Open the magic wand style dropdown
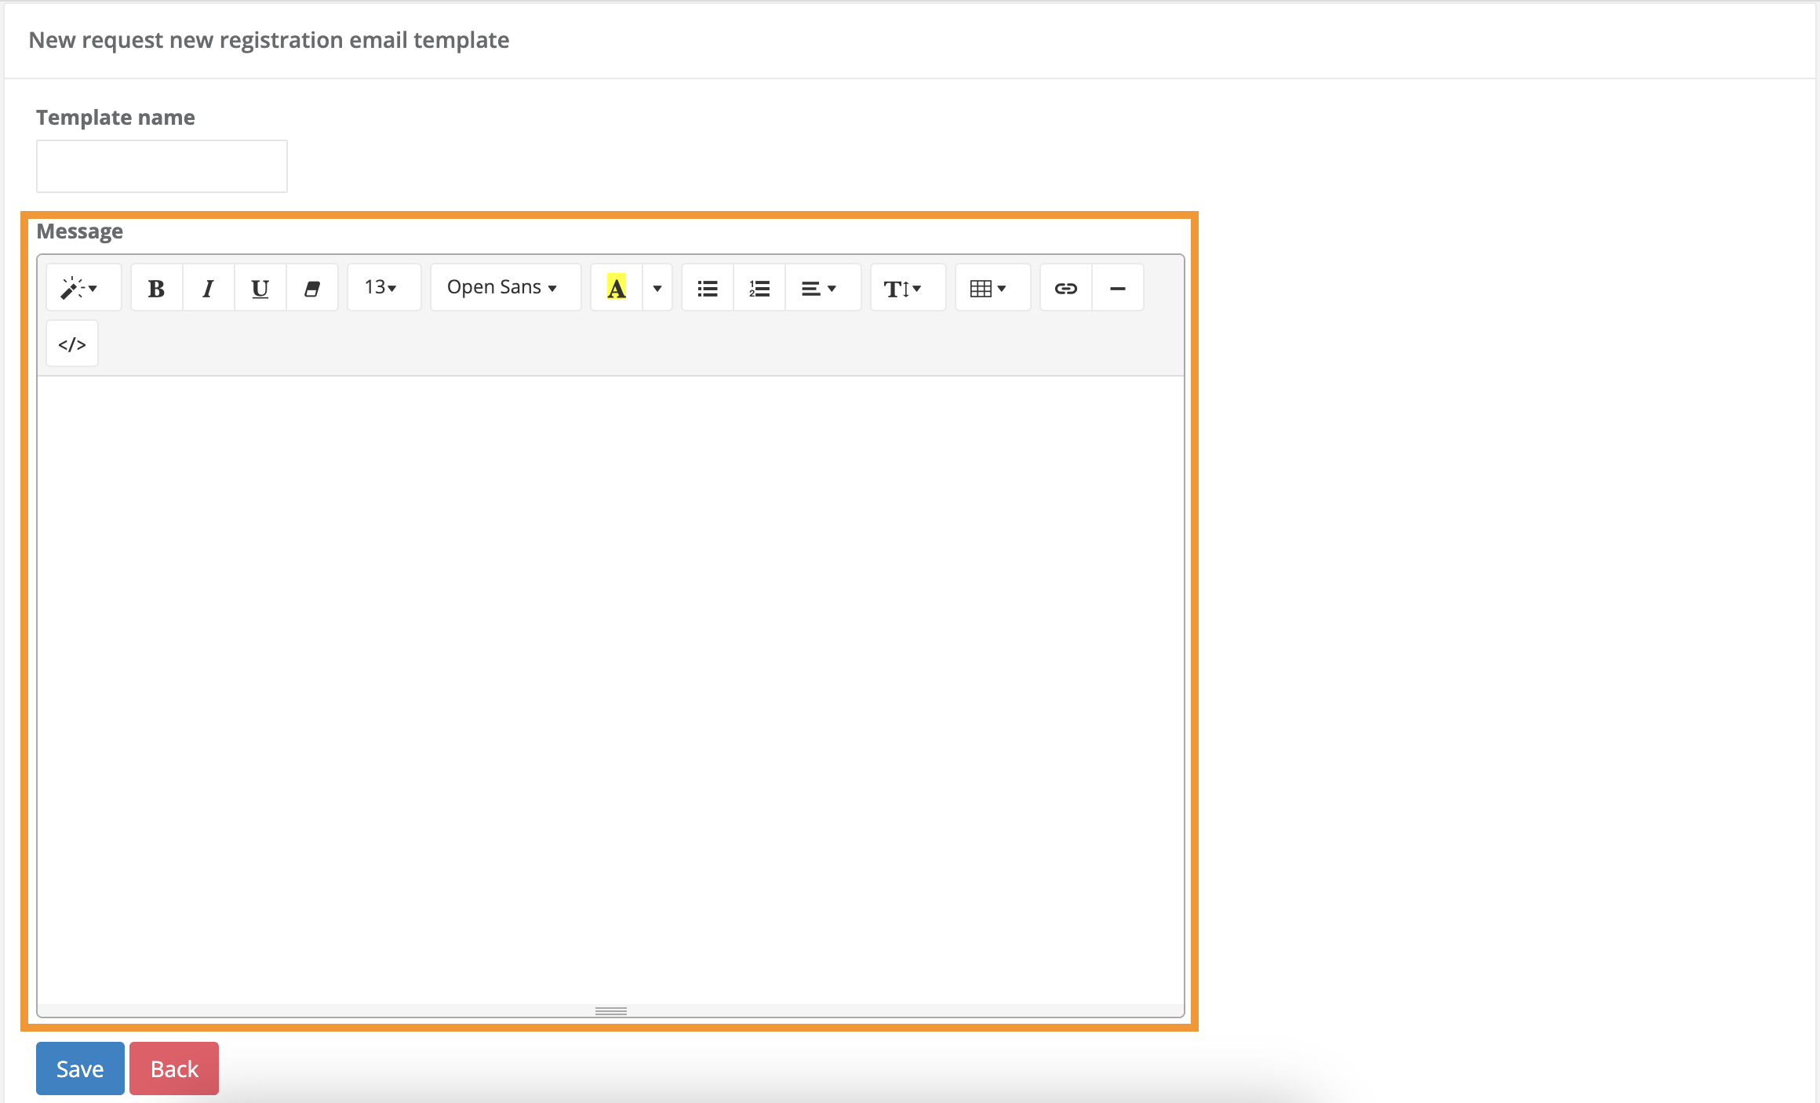 [82, 287]
